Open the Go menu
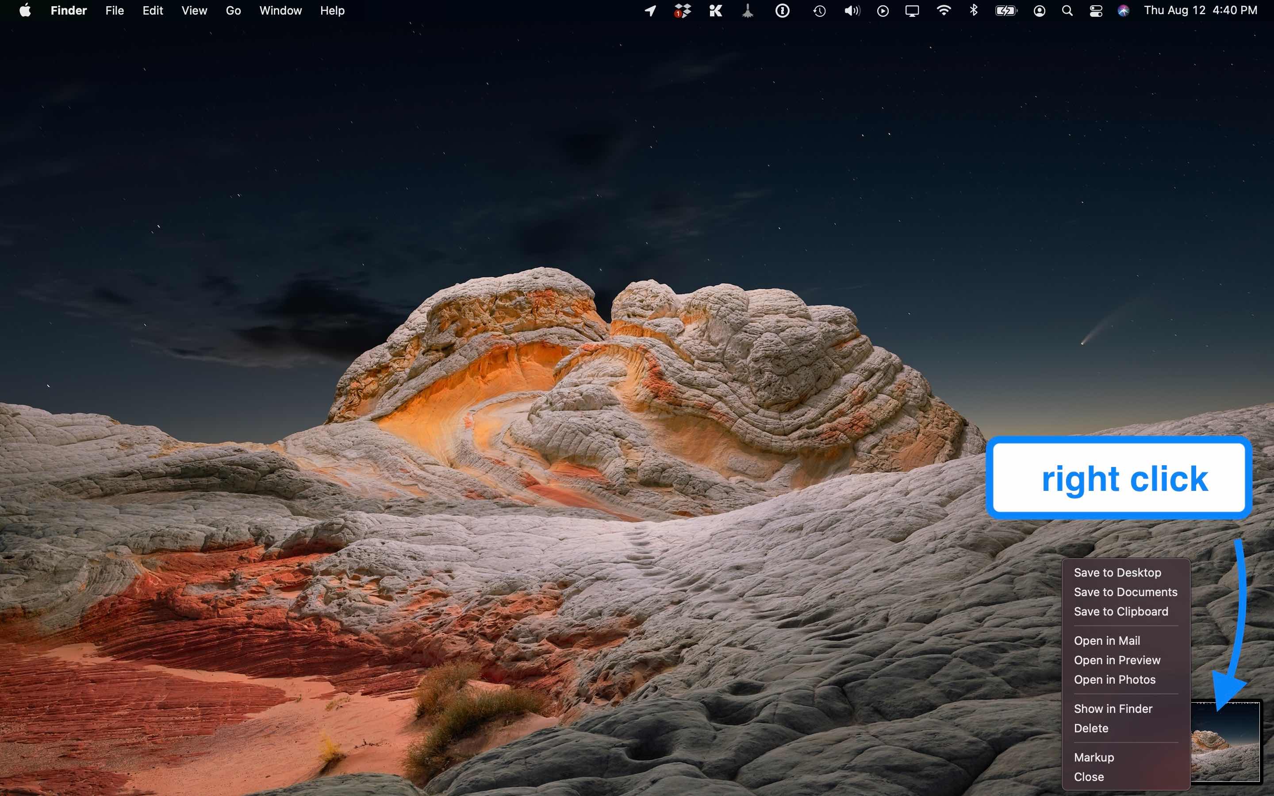 (232, 10)
